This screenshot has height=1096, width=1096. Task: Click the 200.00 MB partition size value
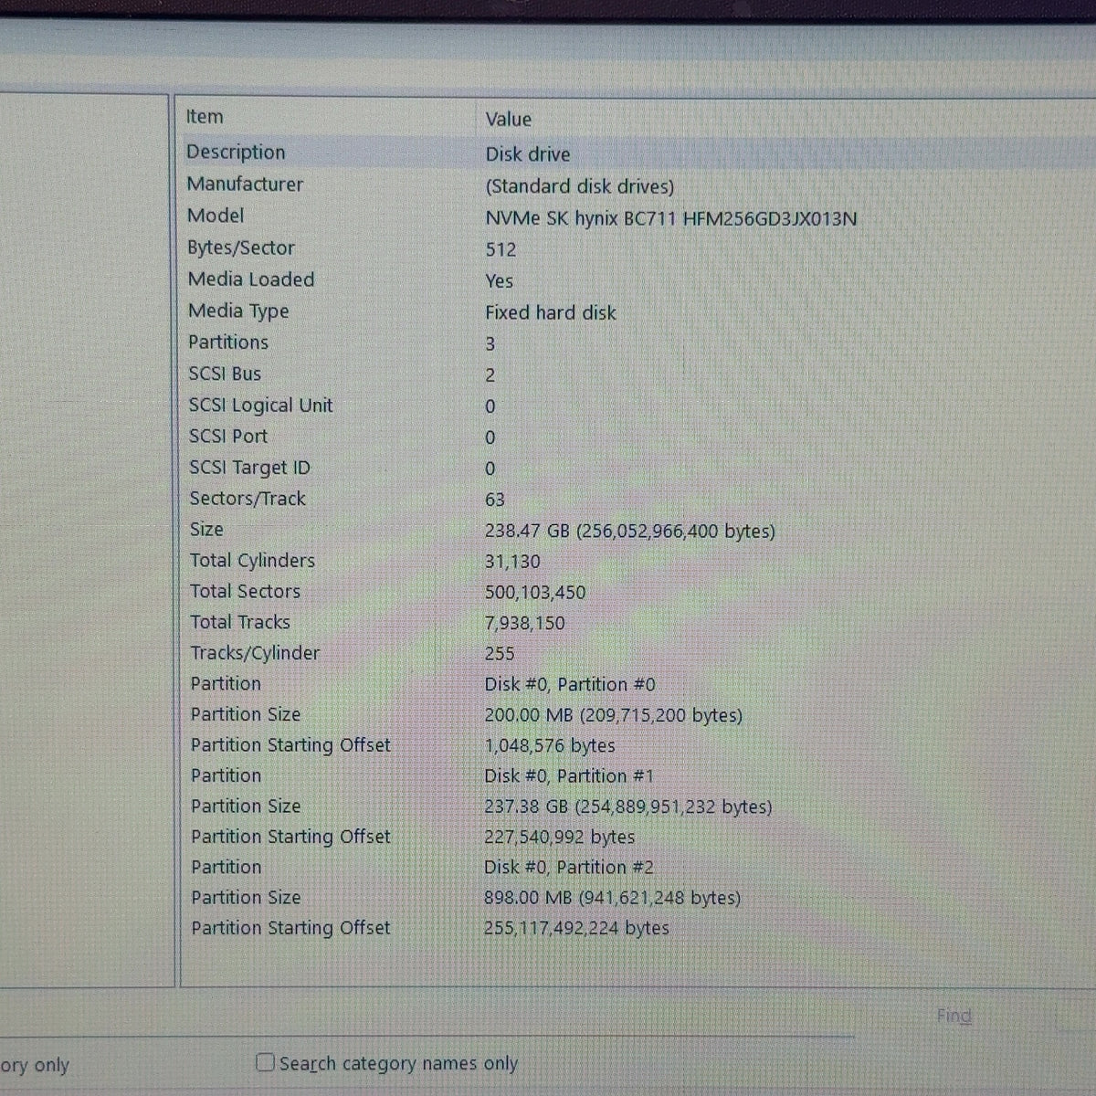613,715
